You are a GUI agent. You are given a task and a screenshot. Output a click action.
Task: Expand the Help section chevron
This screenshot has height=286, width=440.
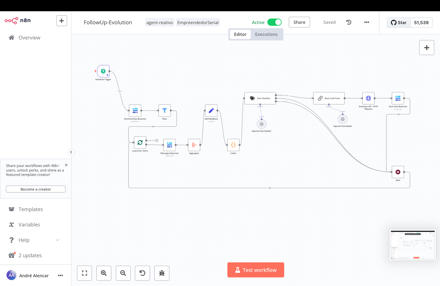tap(58, 240)
